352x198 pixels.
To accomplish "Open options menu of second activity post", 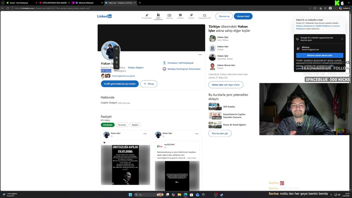I will (x=197, y=134).
